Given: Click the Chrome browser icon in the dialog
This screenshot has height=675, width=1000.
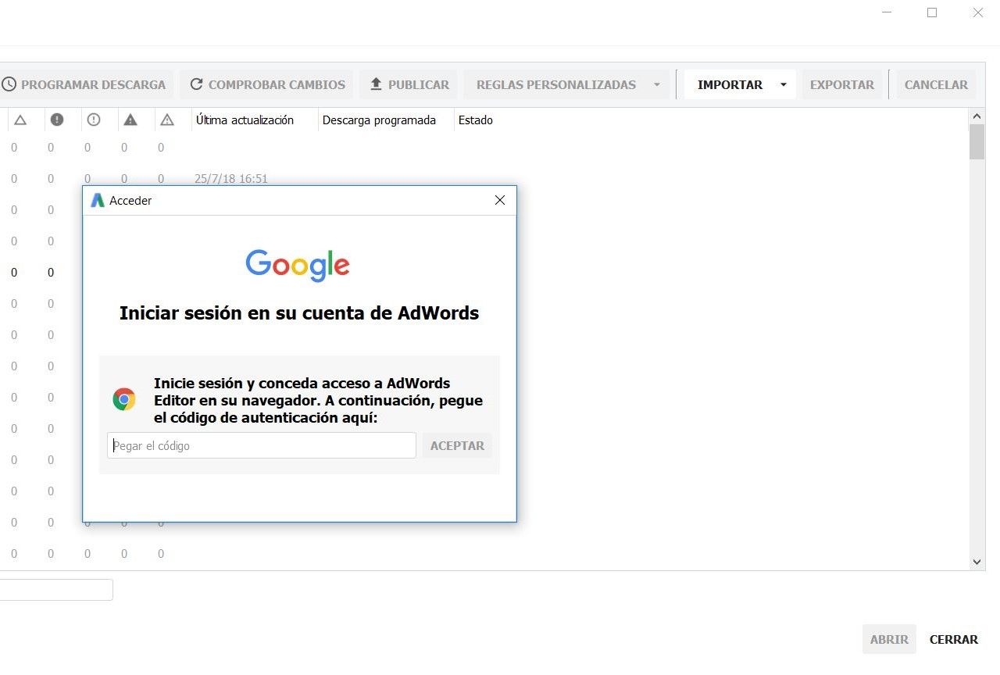Looking at the screenshot, I should coord(124,400).
